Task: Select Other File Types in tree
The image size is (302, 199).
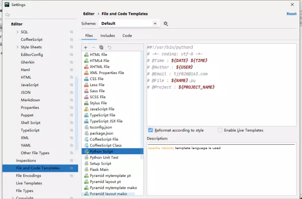Action: coord(35,153)
